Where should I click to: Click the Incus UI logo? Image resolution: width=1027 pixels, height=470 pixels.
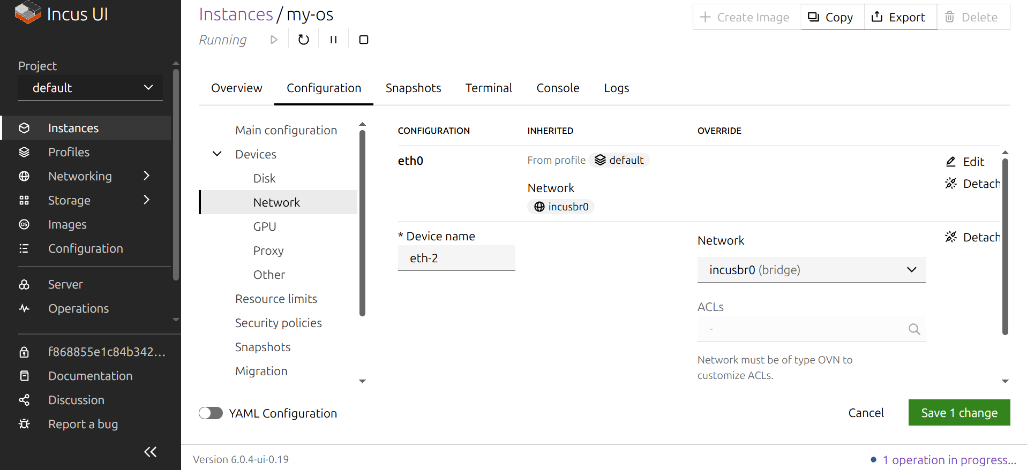pos(62,14)
